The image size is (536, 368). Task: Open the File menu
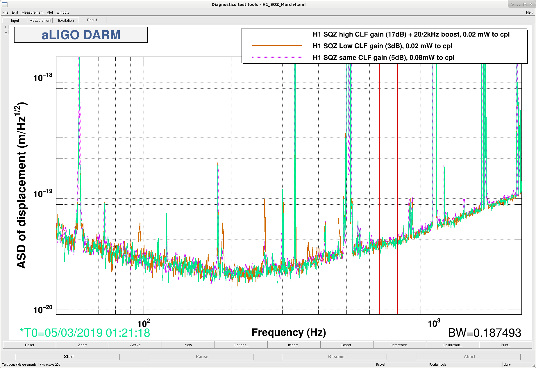(5, 12)
